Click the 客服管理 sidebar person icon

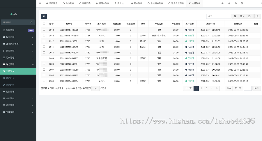click(4, 51)
